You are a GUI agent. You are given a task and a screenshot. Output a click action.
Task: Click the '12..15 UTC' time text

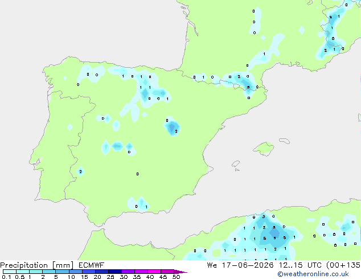coord(300,265)
